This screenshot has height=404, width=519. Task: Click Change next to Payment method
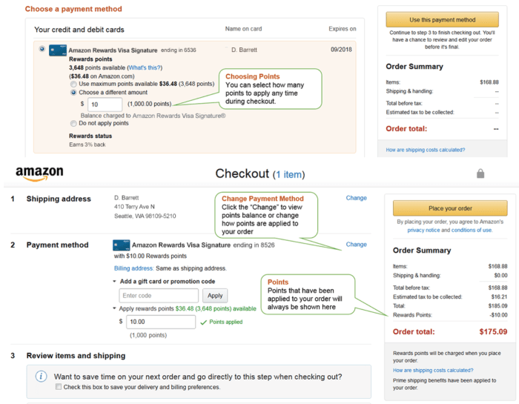(x=356, y=244)
